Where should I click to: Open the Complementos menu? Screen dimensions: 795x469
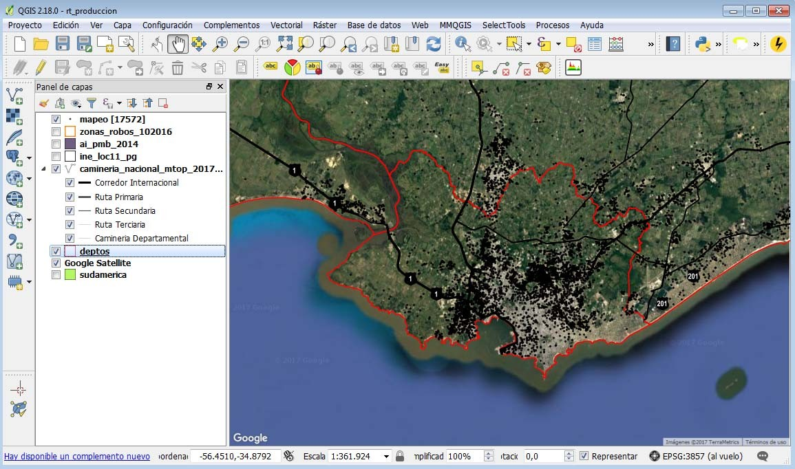tap(231, 25)
